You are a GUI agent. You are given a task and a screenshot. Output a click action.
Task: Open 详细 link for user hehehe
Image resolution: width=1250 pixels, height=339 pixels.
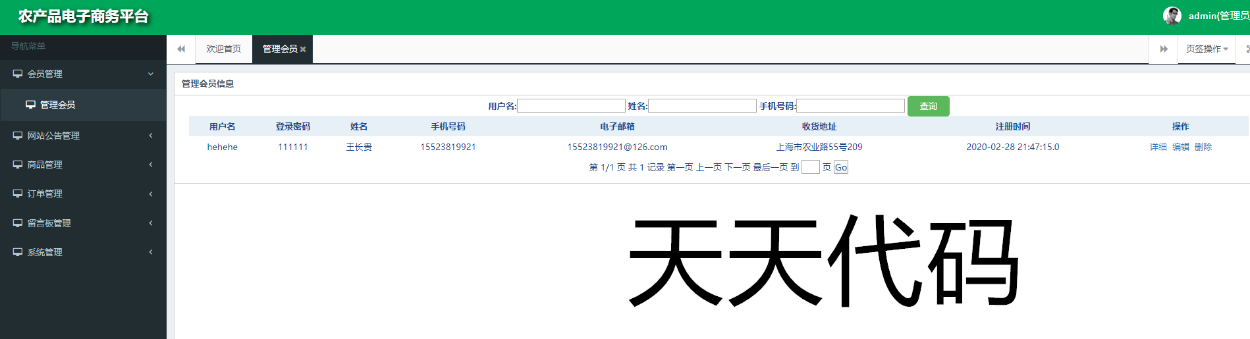[x=1158, y=147]
